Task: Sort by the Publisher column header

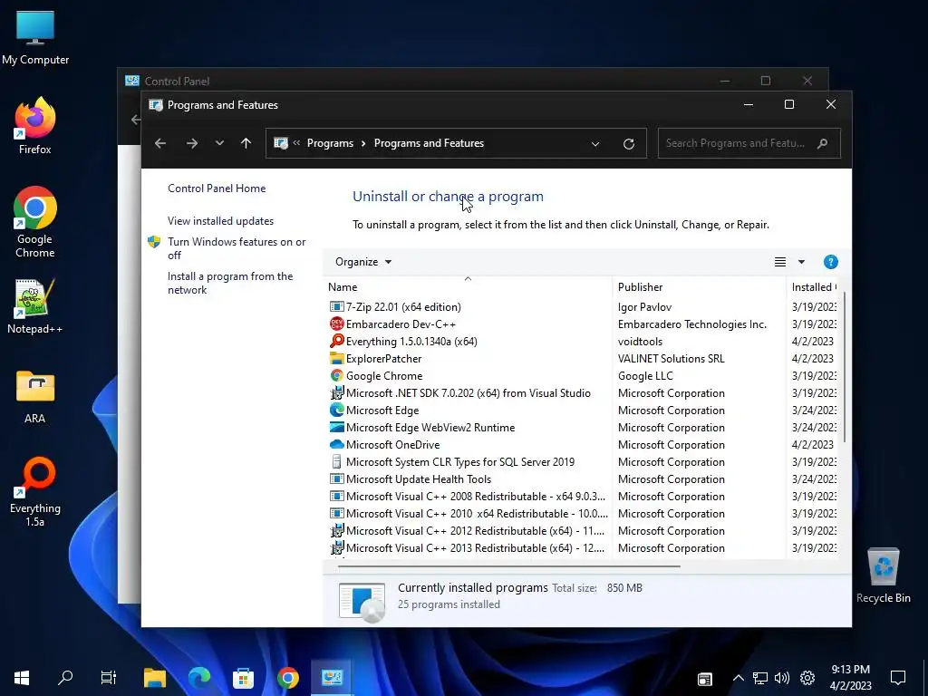Action: click(699, 287)
